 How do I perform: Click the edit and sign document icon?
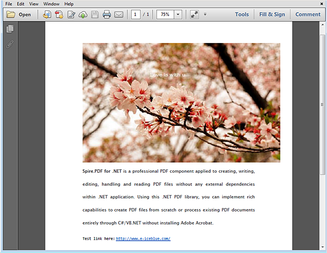[71, 14]
